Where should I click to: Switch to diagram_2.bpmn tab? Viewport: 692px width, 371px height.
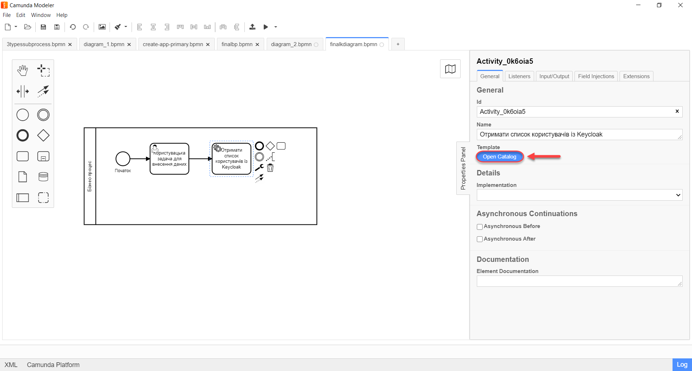pyautogui.click(x=291, y=44)
